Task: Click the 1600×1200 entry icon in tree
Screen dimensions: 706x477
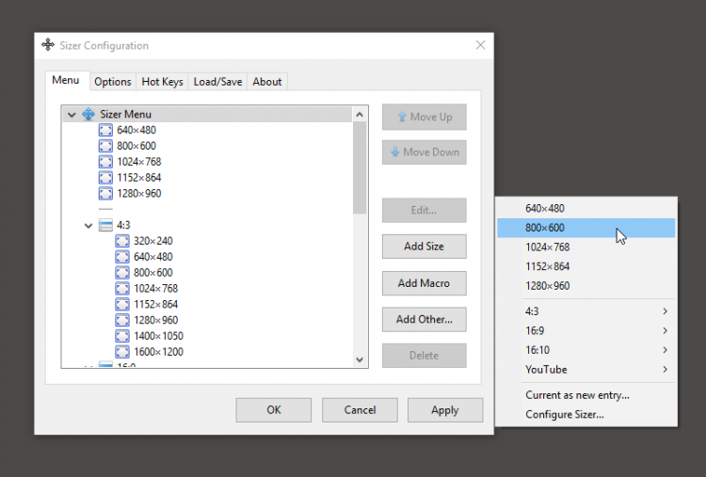Action: pos(122,352)
